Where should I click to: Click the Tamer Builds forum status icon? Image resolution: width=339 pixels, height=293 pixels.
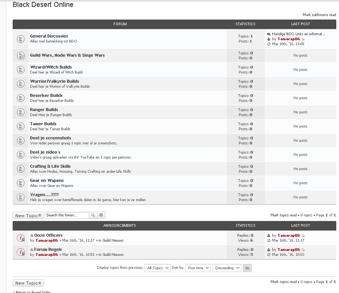click(21, 126)
